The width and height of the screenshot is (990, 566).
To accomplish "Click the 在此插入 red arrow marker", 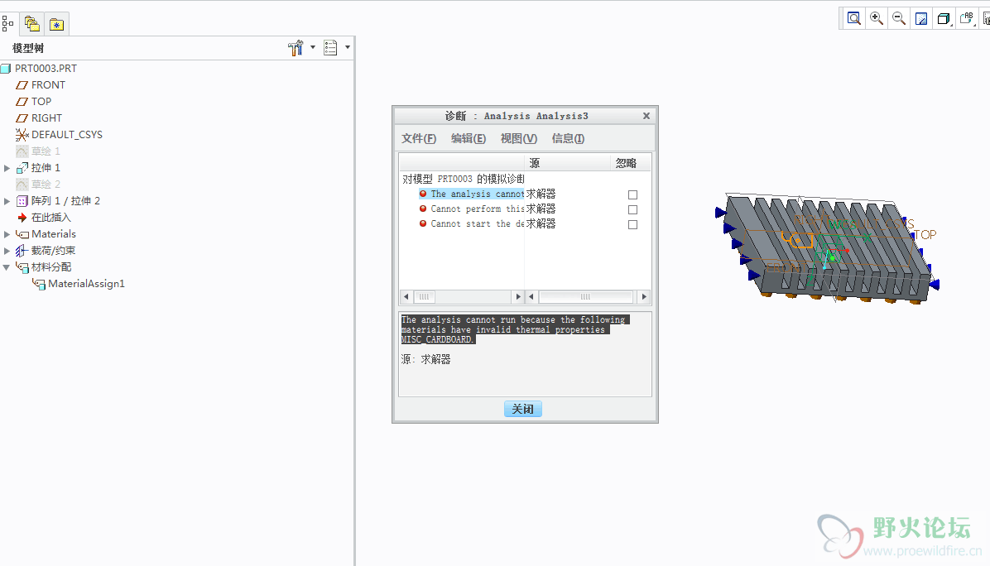I will coord(22,217).
